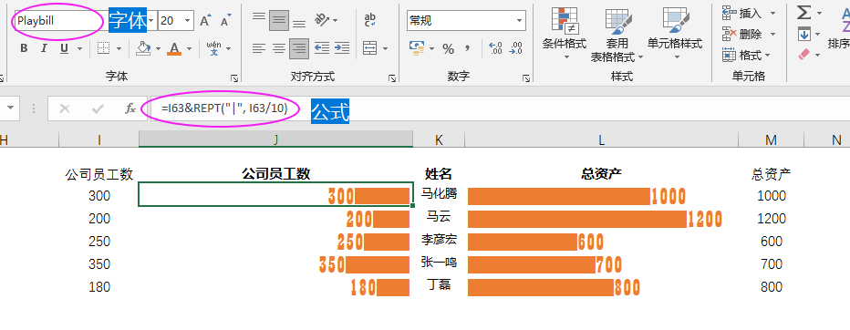The image size is (850, 330).
Task: Expand the font size dropdown arrow
Action: [x=188, y=21]
